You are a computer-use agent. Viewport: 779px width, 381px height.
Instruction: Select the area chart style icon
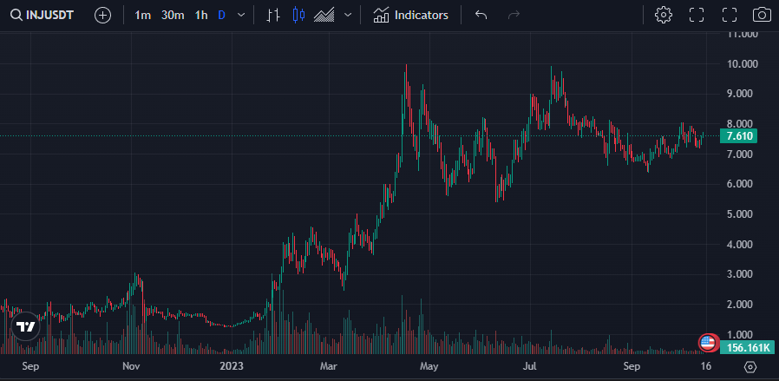[324, 16]
